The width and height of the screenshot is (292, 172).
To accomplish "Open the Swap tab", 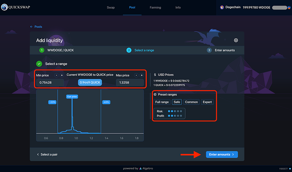I will tap(111, 7).
